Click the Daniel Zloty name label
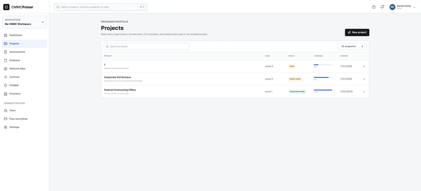 click(x=404, y=6)
